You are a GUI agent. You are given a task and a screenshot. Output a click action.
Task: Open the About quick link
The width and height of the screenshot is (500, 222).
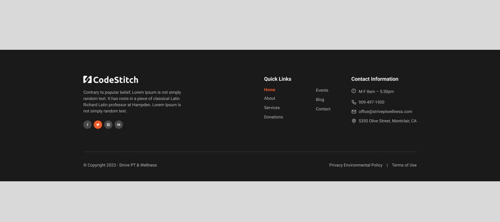point(269,98)
